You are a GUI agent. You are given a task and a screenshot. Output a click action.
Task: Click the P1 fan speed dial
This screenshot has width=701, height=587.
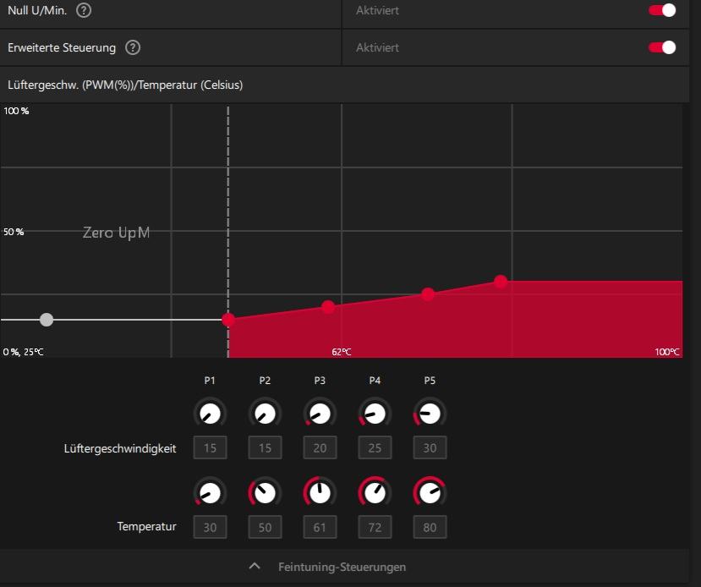coord(210,413)
